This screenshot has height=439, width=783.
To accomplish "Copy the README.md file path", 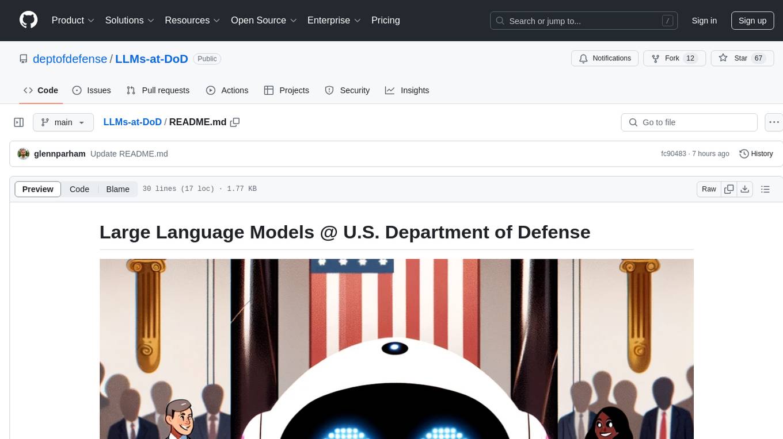I will click(x=235, y=122).
